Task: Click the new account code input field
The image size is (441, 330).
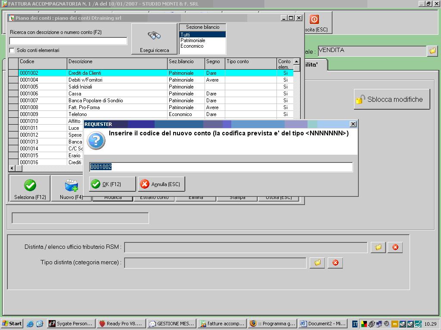Action: (x=221, y=167)
